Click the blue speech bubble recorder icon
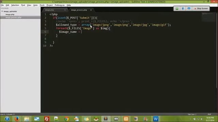Image resolution: width=218 pixels, height=122 pixels. [x=189, y=8]
